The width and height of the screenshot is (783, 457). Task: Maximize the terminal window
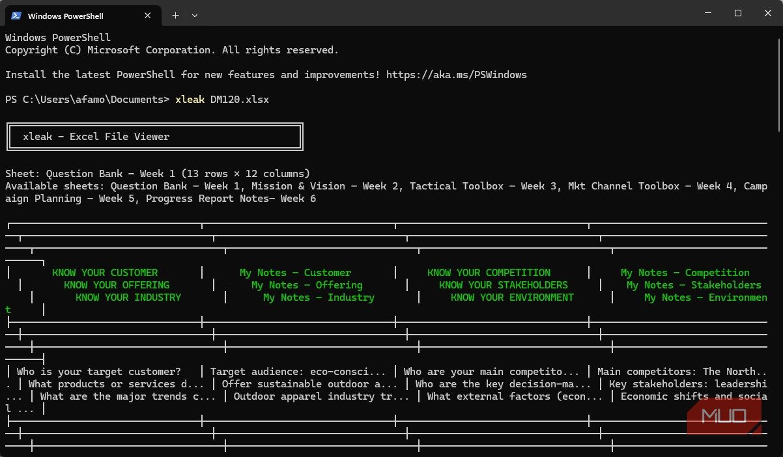[x=738, y=13]
